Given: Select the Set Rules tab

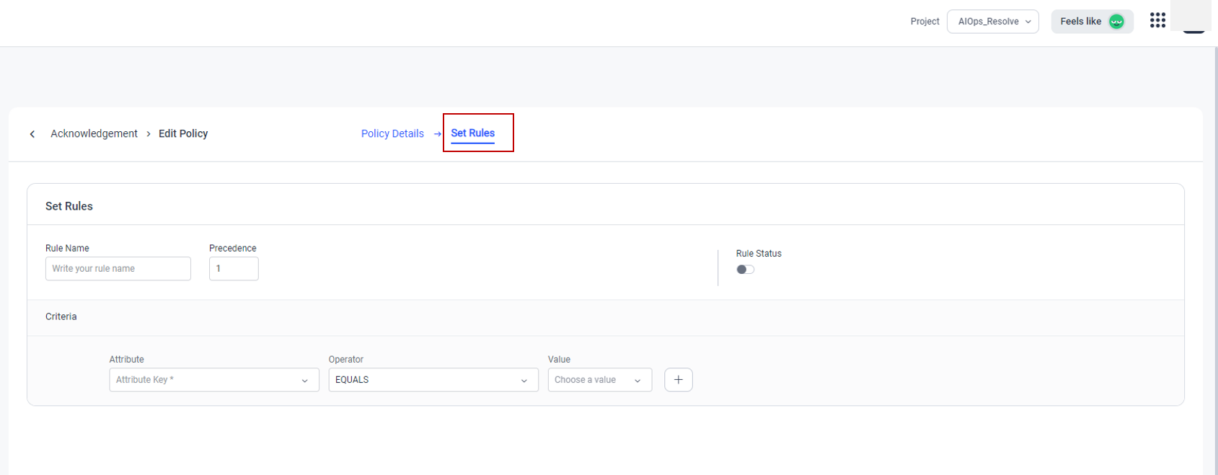Looking at the screenshot, I should click(x=472, y=133).
